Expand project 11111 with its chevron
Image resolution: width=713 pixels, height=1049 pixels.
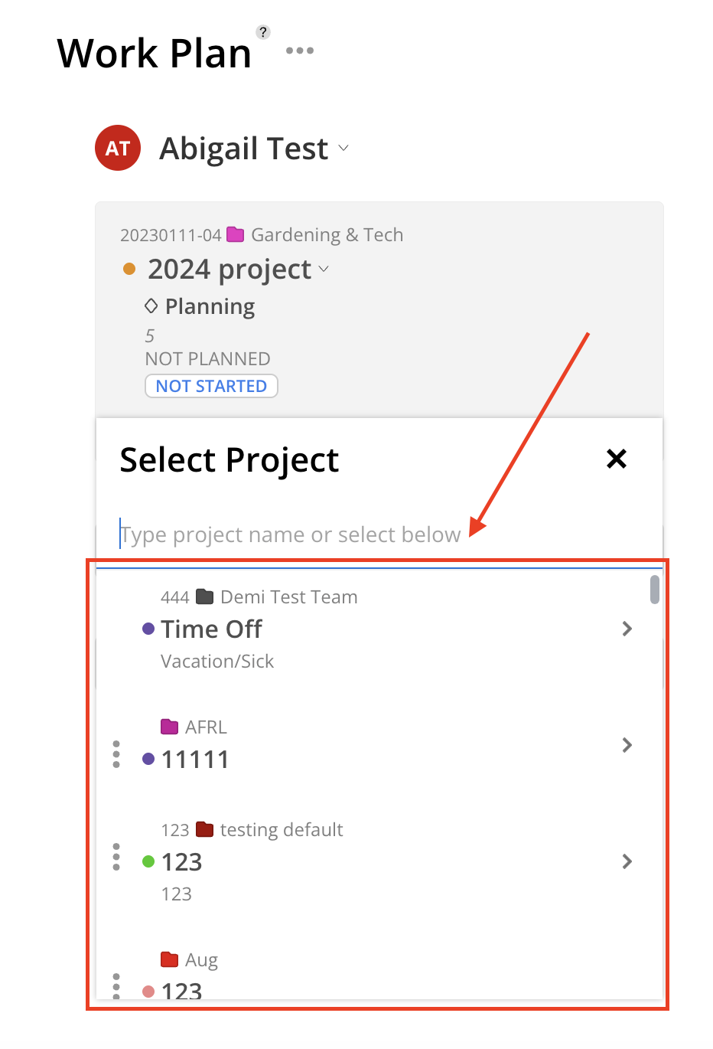pos(627,745)
